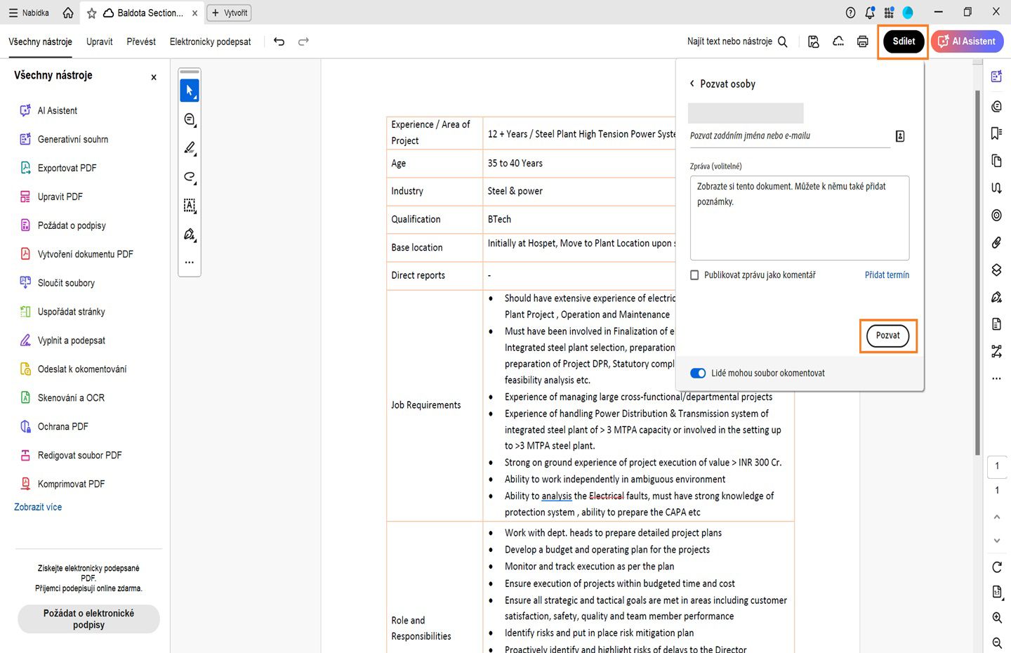Open the apps grid icon
This screenshot has height=653, width=1011.
pyautogui.click(x=889, y=13)
